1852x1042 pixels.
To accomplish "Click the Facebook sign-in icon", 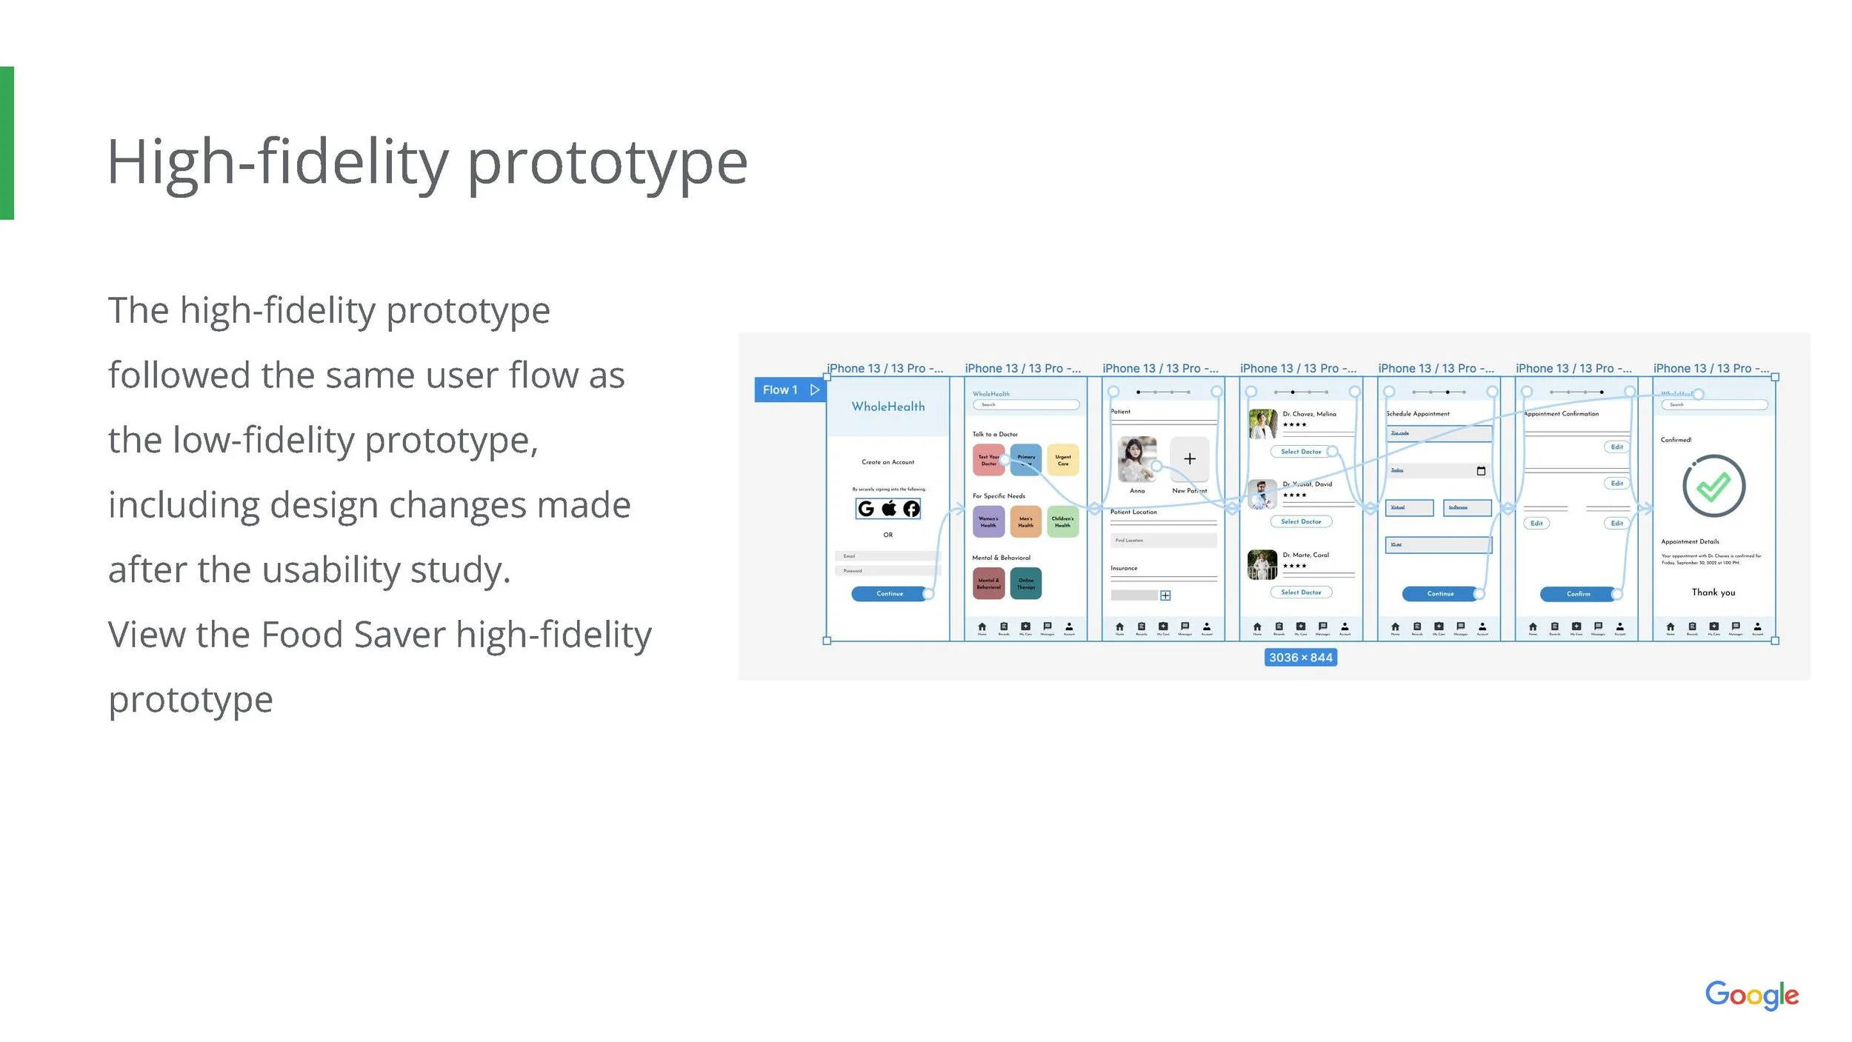I will click(x=911, y=508).
